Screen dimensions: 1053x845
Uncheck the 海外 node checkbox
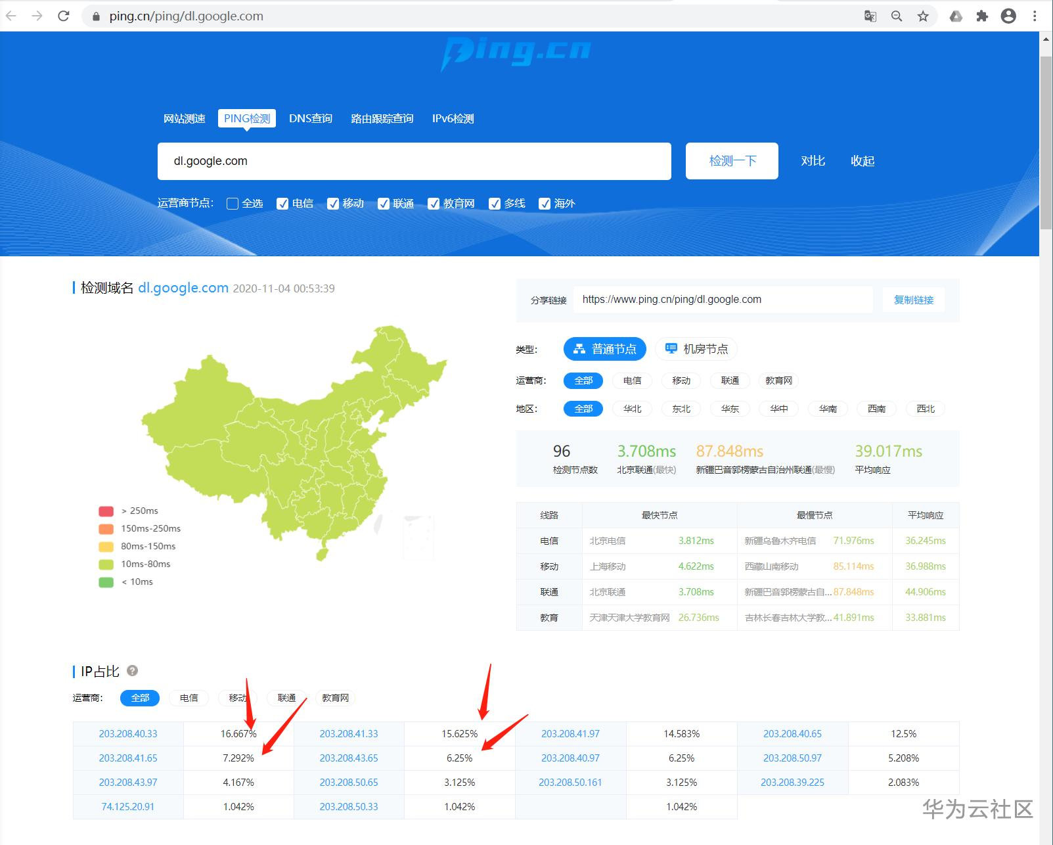tap(545, 204)
